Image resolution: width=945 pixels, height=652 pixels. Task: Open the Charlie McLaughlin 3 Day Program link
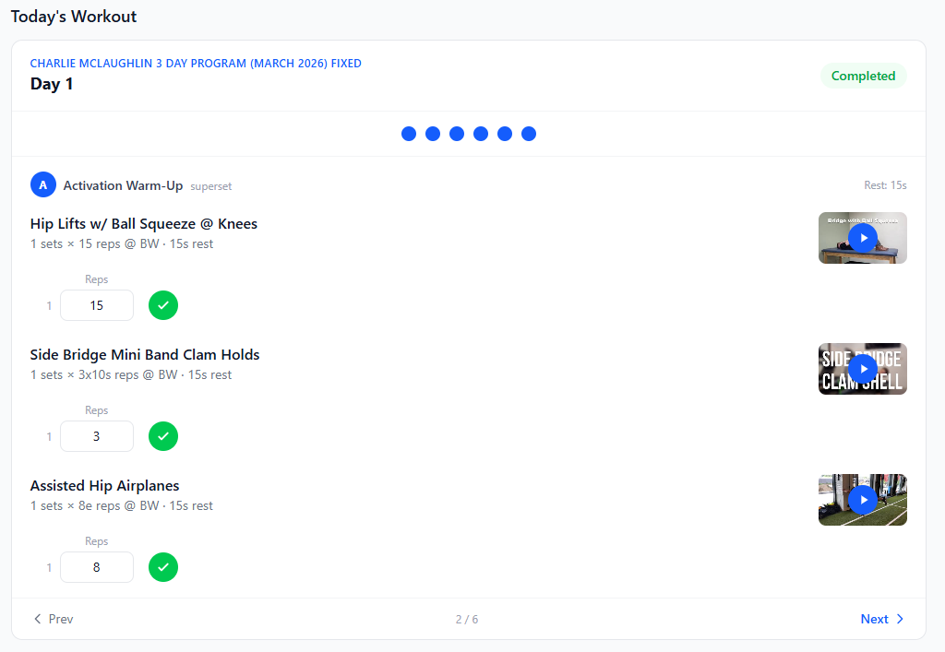coord(195,63)
